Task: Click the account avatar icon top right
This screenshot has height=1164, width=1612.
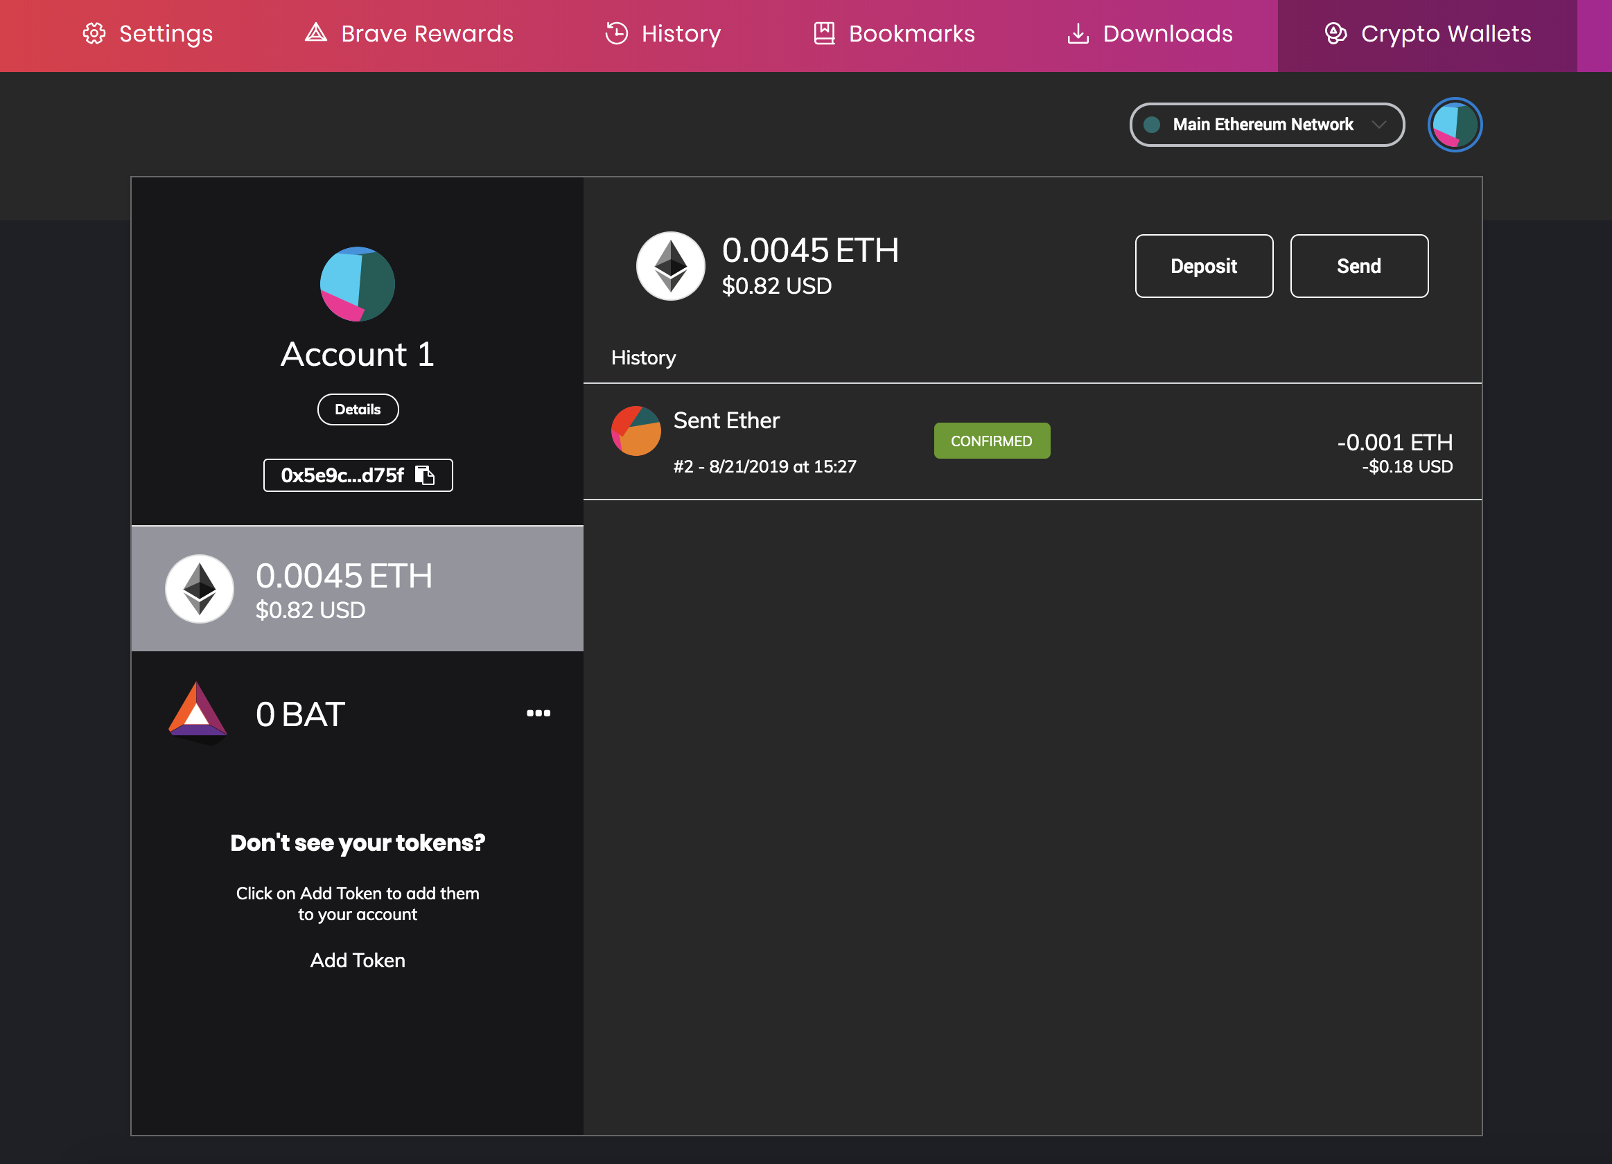Action: pyautogui.click(x=1454, y=125)
